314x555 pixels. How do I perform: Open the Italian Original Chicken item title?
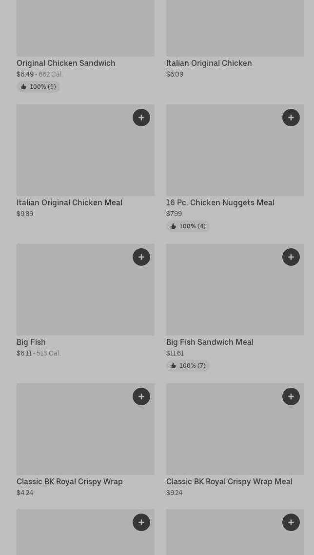click(x=209, y=63)
